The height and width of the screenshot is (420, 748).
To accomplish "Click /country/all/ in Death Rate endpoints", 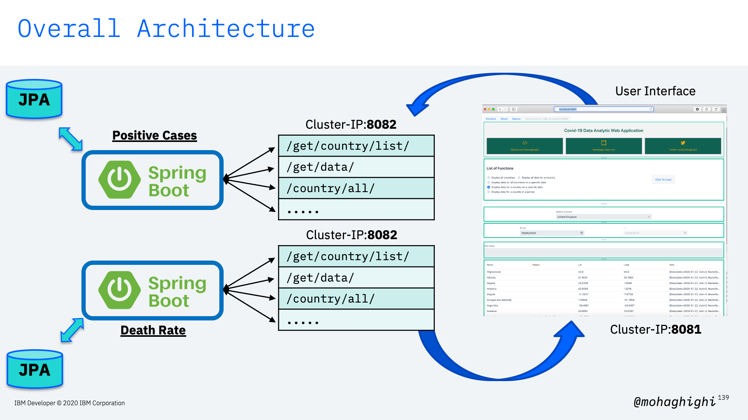I will [356, 299].
